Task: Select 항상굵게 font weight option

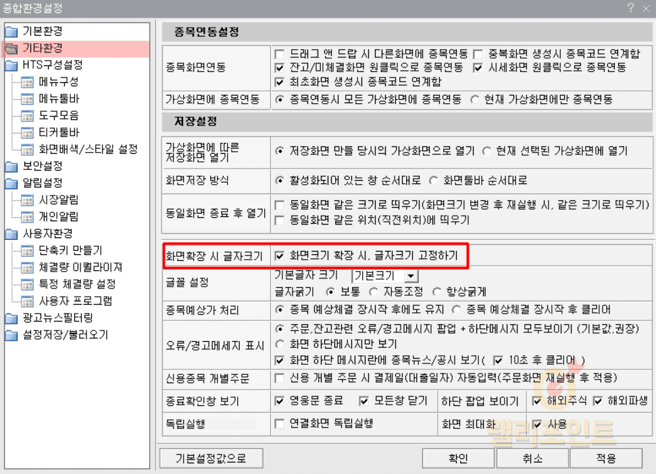Action: [436, 292]
